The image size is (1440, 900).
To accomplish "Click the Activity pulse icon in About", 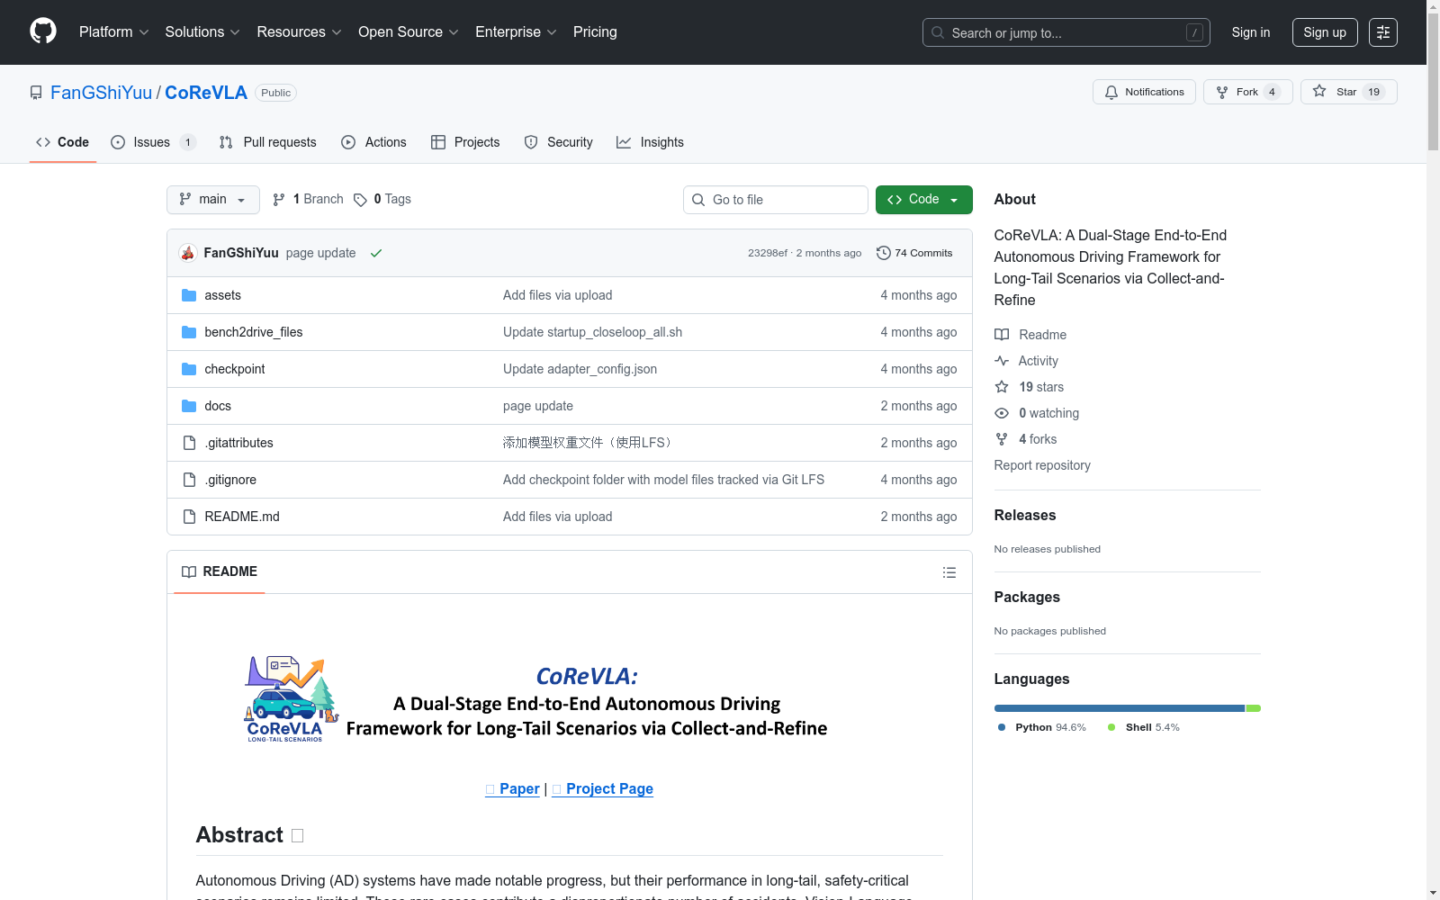I will pos(1002,361).
